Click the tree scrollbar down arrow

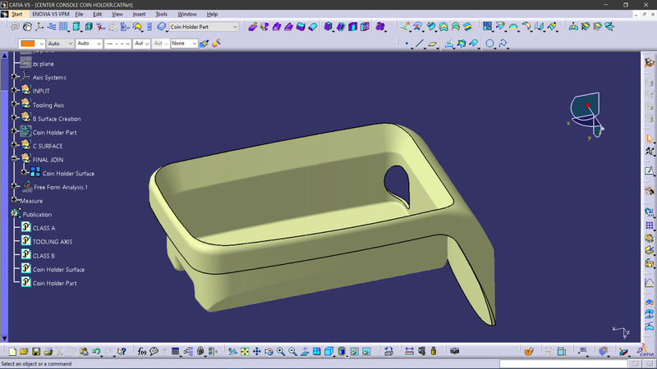tap(4, 339)
